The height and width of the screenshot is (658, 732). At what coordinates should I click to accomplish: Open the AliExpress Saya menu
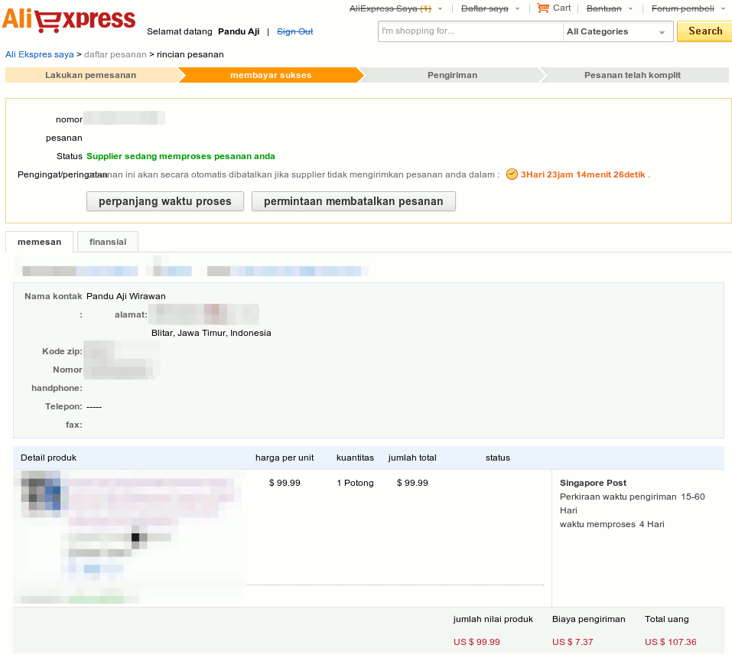(390, 8)
